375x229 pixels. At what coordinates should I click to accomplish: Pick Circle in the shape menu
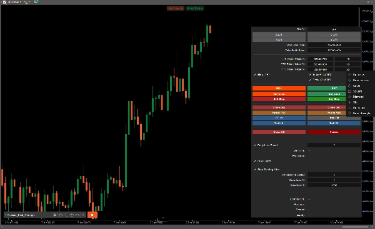[x=360, y=85]
